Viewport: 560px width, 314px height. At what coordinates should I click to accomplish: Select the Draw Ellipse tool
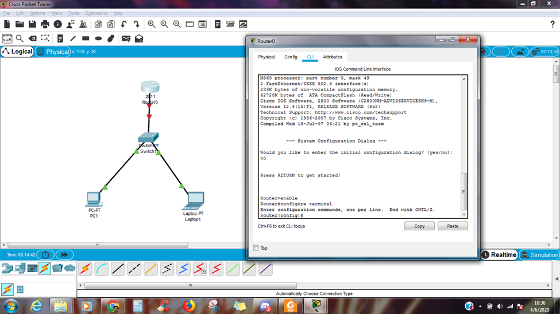coord(98,38)
